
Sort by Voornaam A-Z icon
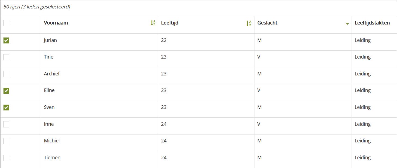coord(153,23)
